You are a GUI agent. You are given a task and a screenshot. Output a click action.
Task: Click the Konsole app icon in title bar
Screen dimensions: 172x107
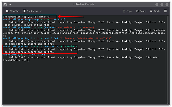pyautogui.click(x=5, y=4)
